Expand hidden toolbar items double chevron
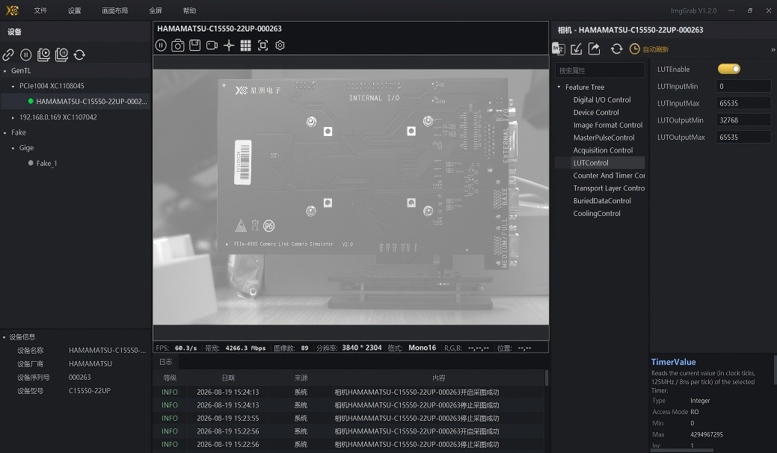This screenshot has height=453, width=777. click(773, 49)
